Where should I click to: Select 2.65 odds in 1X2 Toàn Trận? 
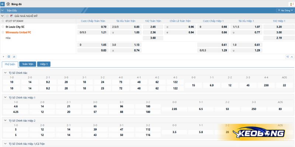point(153,27)
